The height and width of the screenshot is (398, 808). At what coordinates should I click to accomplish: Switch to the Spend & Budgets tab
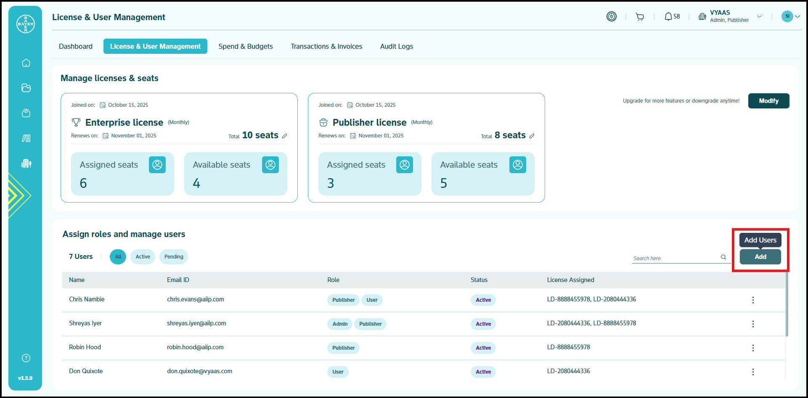[x=246, y=46]
